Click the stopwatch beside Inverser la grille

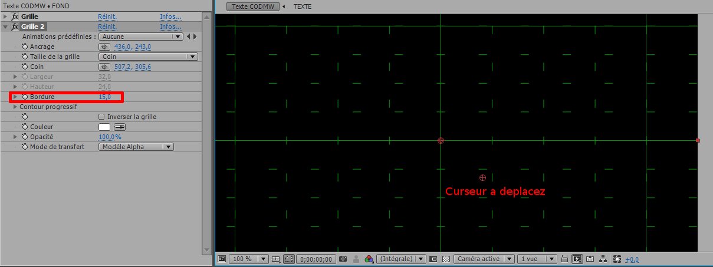[25, 117]
